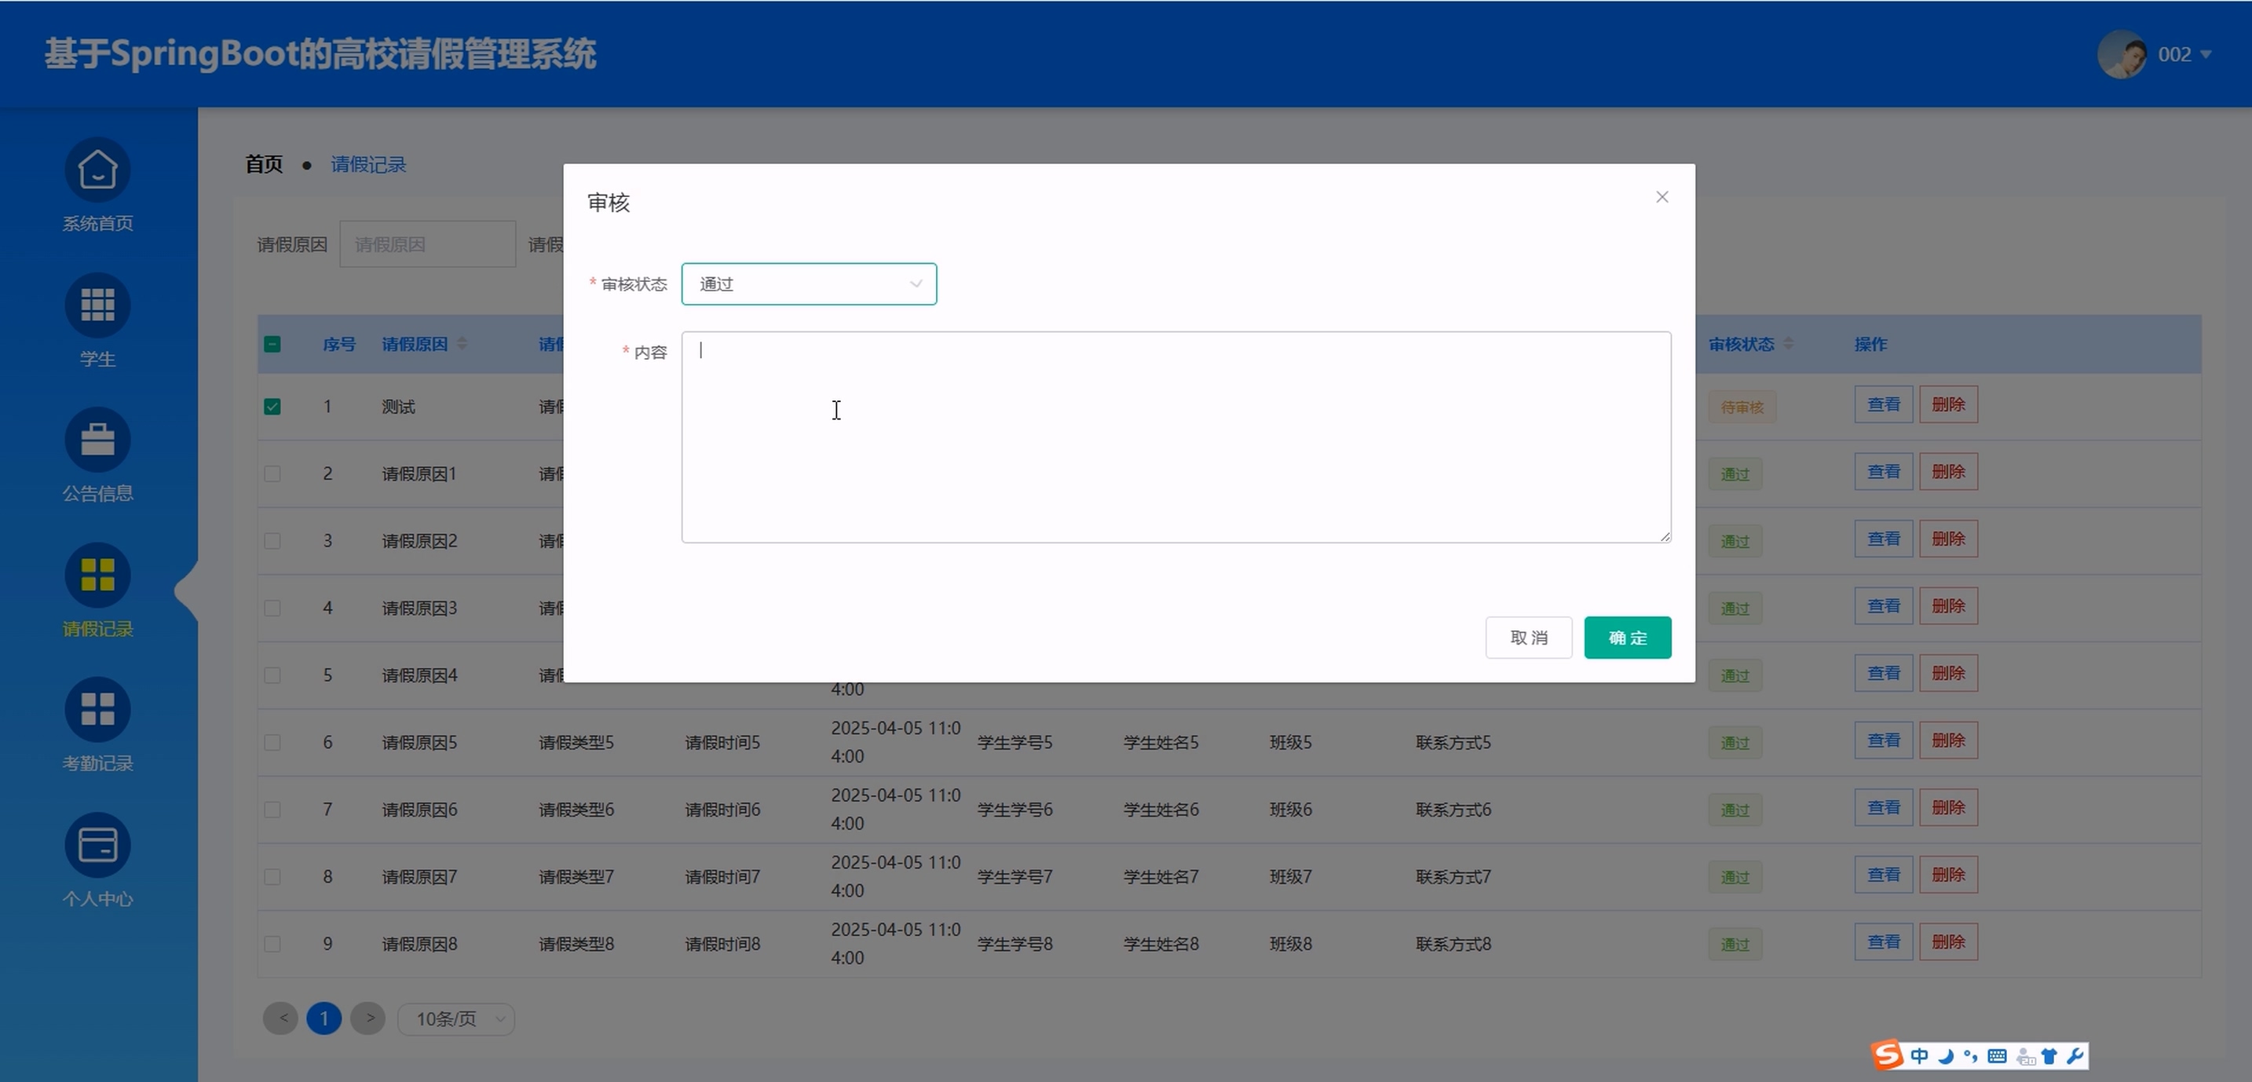Expand the 002 user menu arrow

2206,55
